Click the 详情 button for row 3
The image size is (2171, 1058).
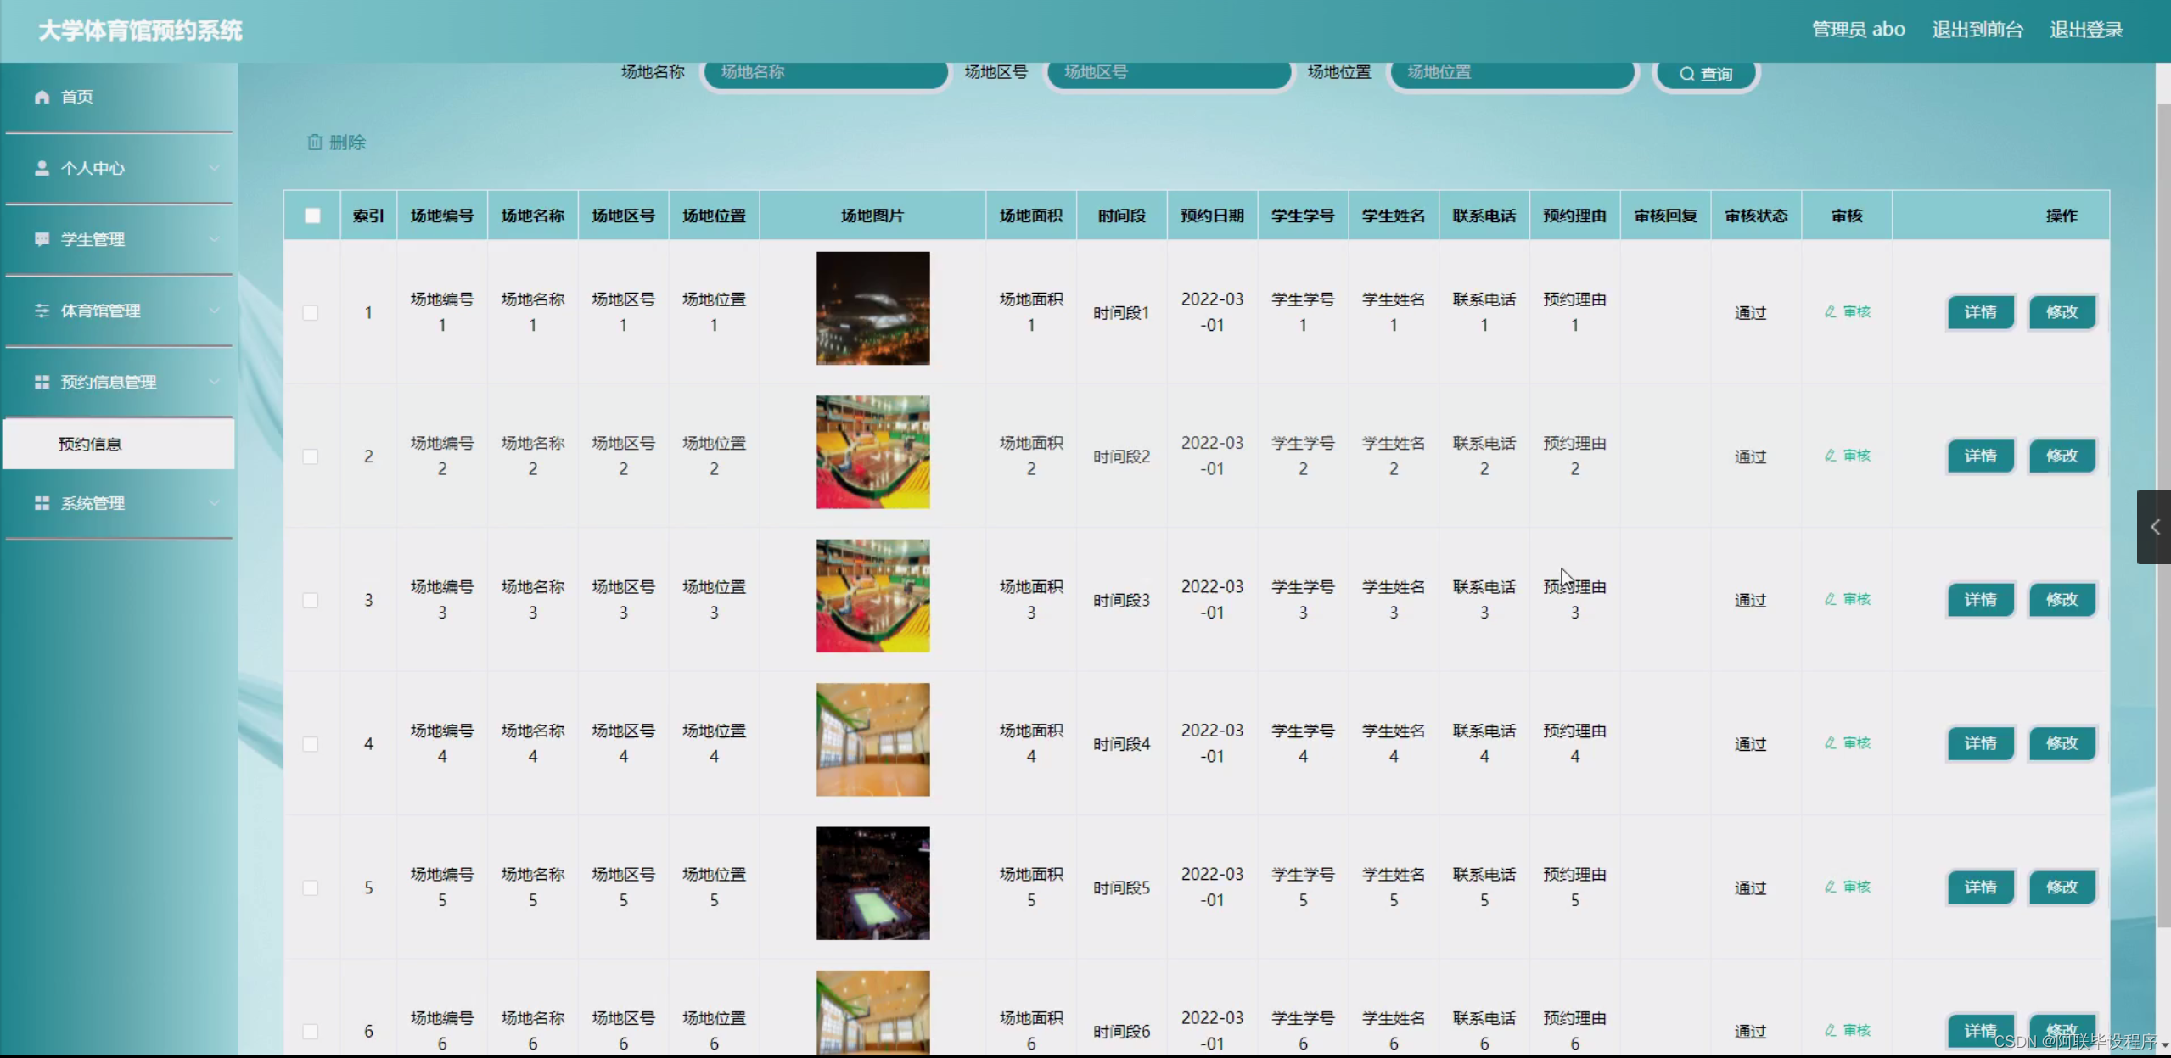point(1979,600)
